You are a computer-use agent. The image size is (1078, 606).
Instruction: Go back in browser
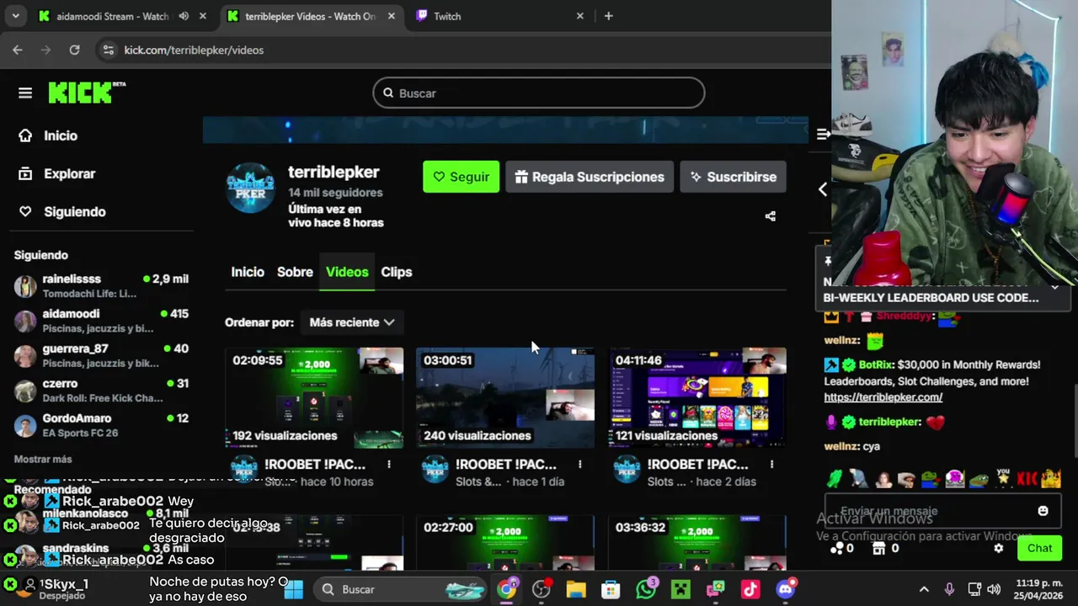pyautogui.click(x=18, y=50)
